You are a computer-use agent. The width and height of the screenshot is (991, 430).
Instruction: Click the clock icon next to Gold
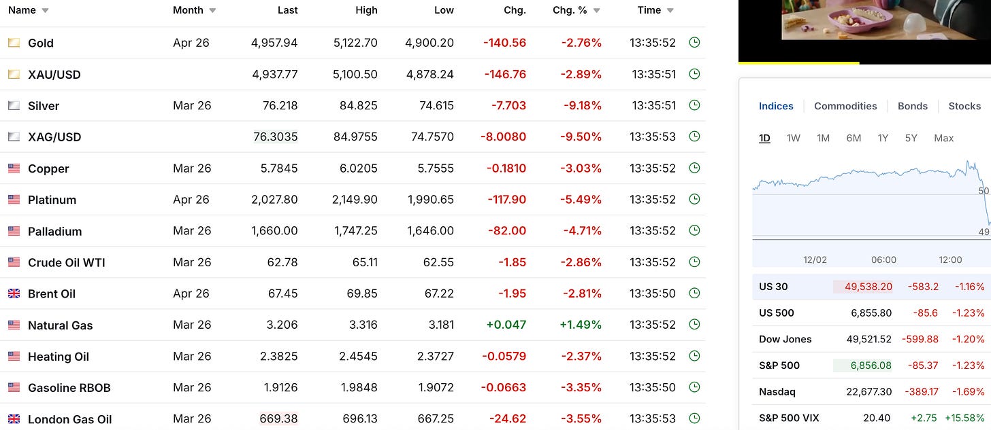694,42
